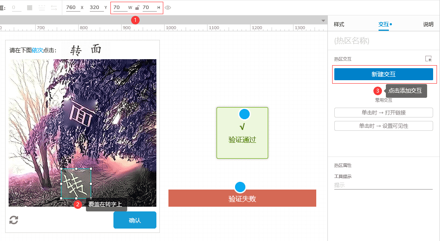Choose 单击时 → 打开链接 shortcut
The width and height of the screenshot is (440, 241).
coord(384,112)
